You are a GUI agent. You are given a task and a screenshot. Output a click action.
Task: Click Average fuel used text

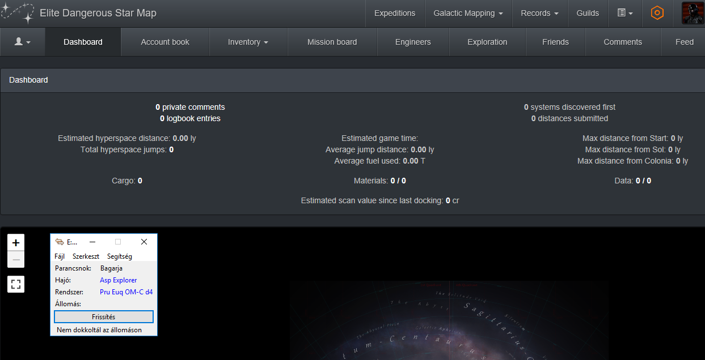tap(379, 161)
